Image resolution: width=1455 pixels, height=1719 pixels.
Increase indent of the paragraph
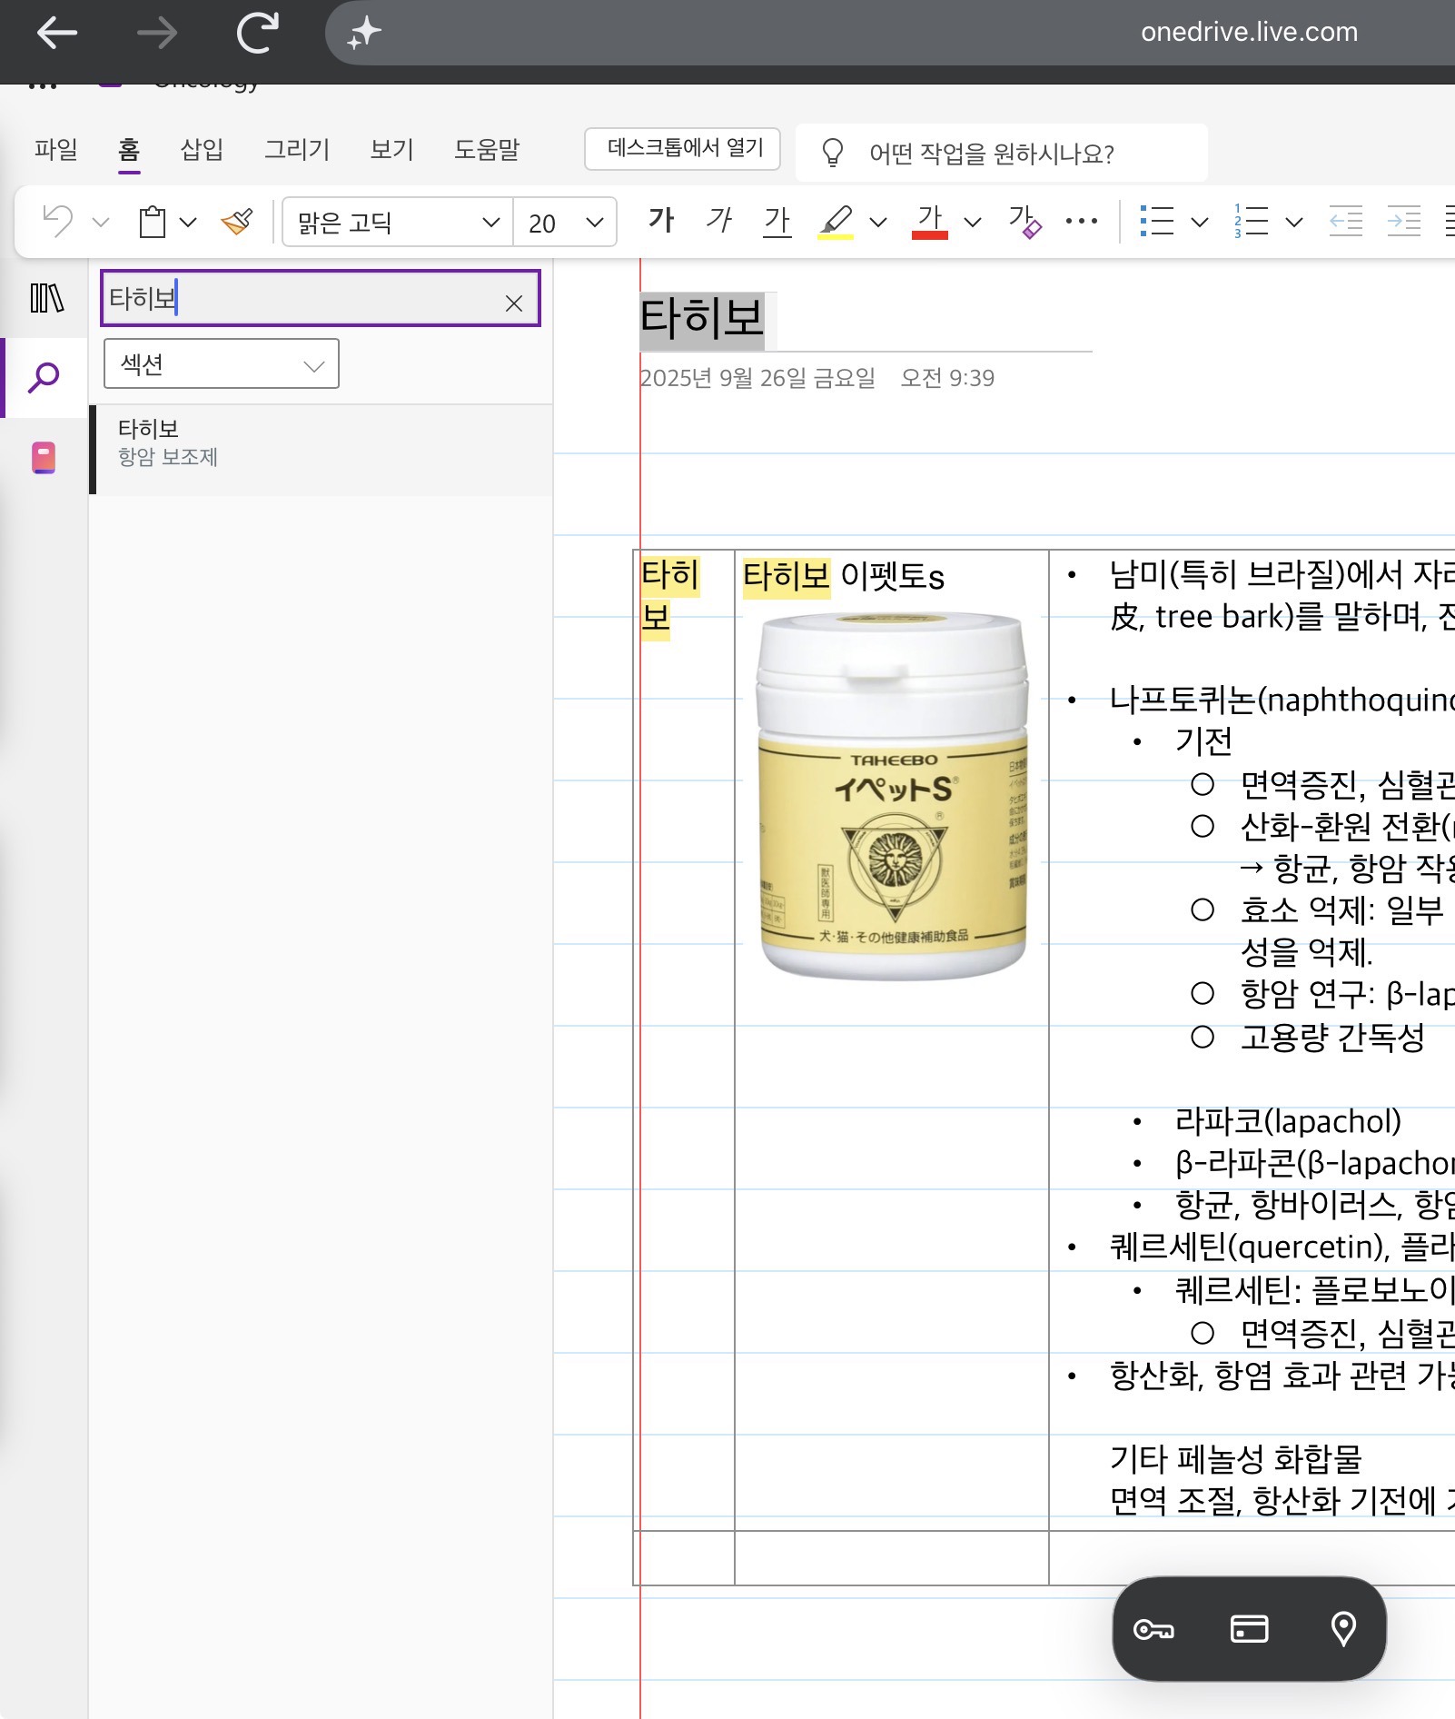click(1403, 222)
